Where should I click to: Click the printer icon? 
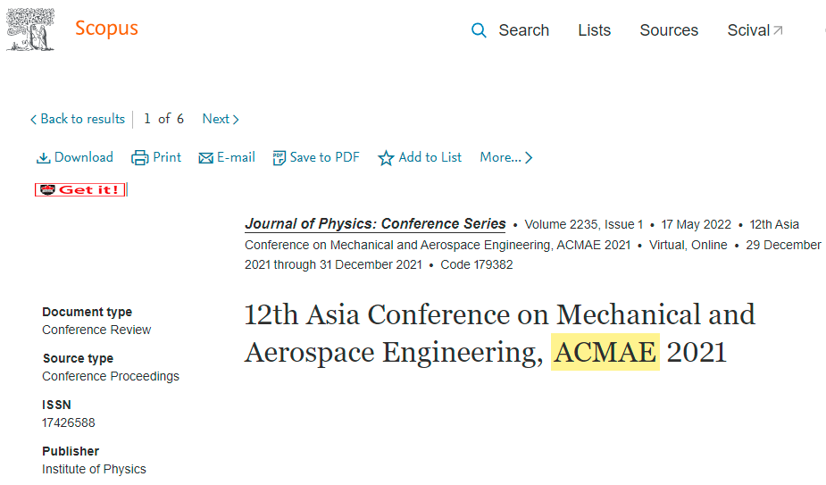click(139, 157)
